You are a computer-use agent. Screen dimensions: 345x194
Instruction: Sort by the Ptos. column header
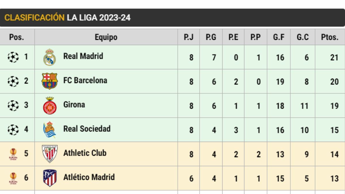[x=330, y=37]
